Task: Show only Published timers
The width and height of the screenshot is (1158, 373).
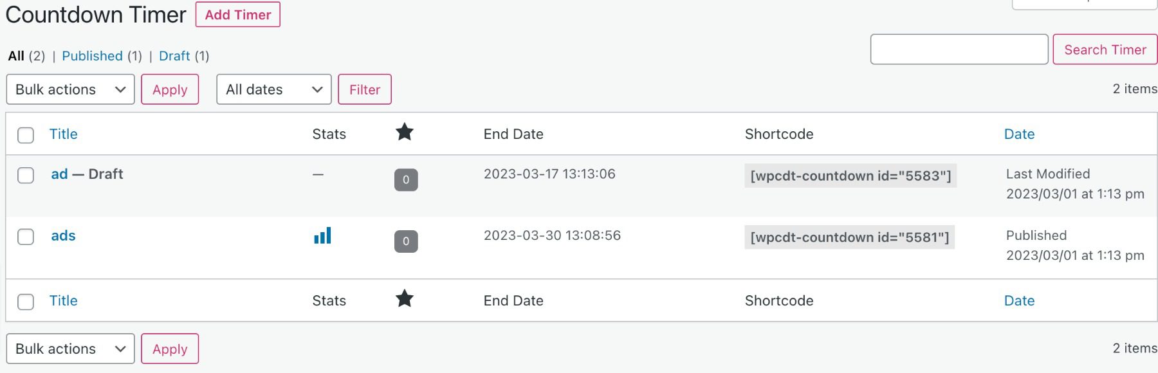Action: pyautogui.click(x=92, y=56)
